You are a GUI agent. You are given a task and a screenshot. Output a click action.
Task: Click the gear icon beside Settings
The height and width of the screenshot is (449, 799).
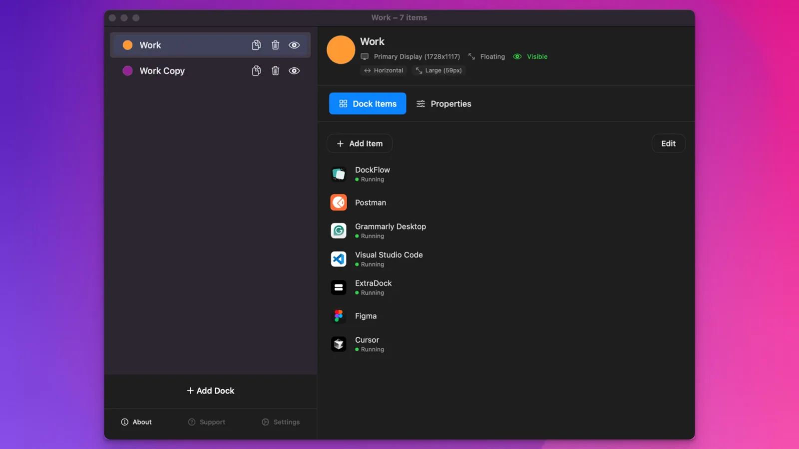266,422
